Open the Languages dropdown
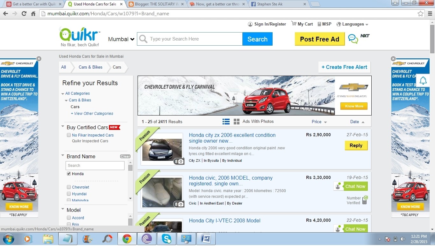 tap(352, 24)
